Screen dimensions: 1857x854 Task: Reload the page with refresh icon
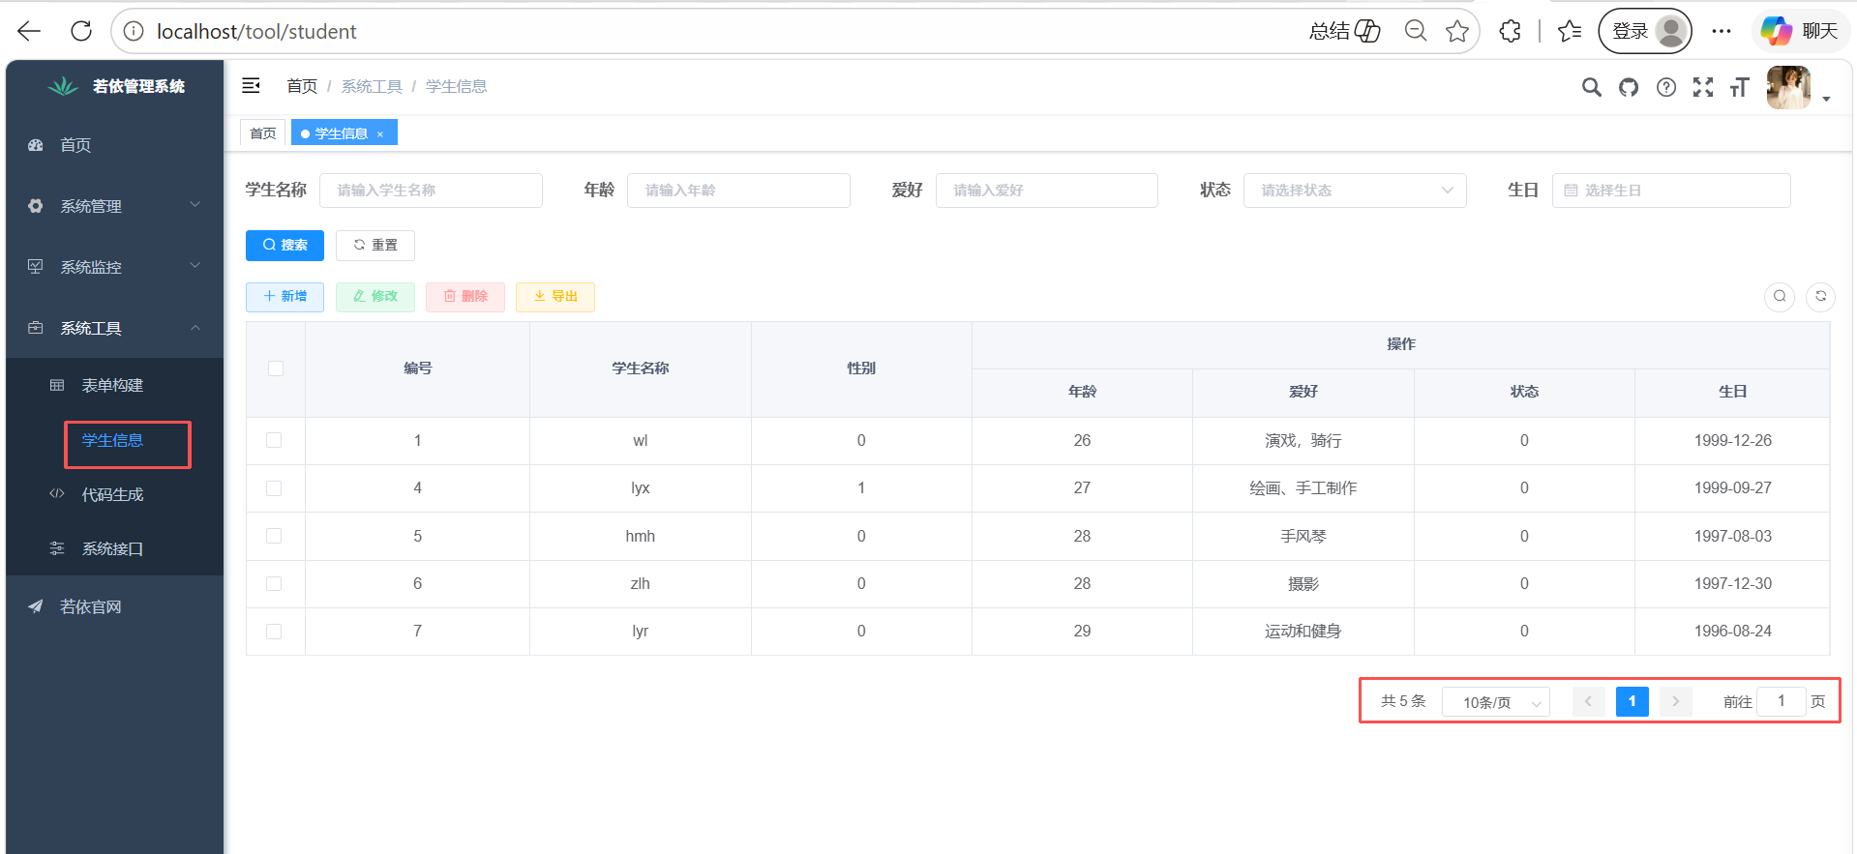tap(81, 31)
